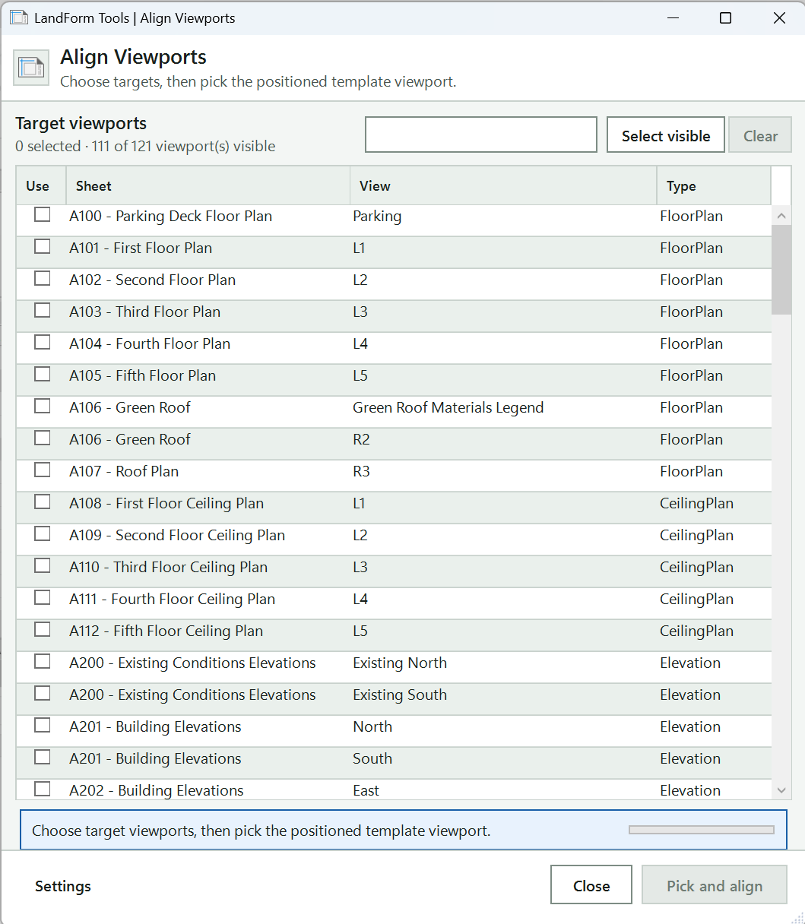Screen dimensions: 805x924
Task: Tick the Existing South elevation row checkbox
Action: [43, 694]
